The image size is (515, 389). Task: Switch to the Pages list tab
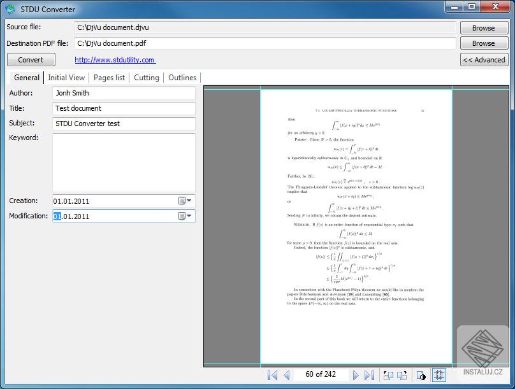[x=108, y=78]
